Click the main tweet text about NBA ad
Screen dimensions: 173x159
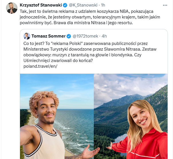coord(90,17)
